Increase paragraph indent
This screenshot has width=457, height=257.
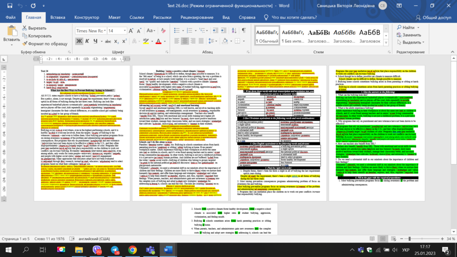point(224,31)
